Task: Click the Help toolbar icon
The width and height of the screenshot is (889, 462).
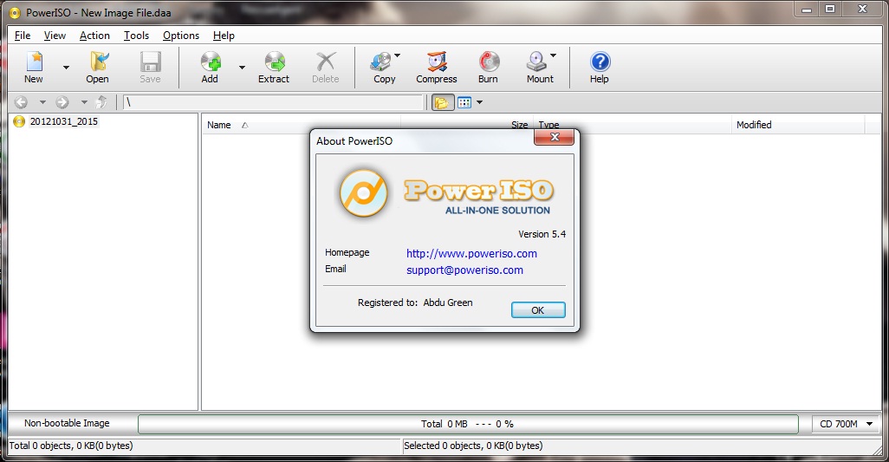Action: coord(600,62)
